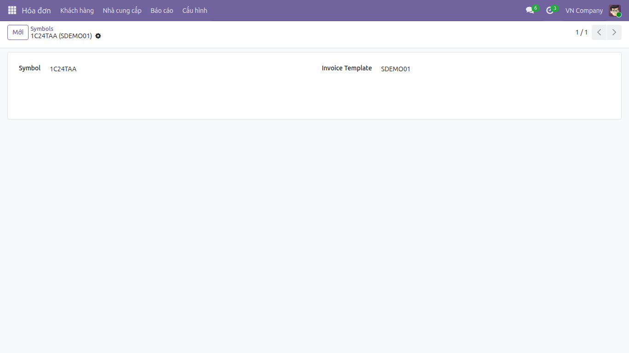629x353 pixels.
Task: Click the user avatar picture
Action: tap(615, 10)
